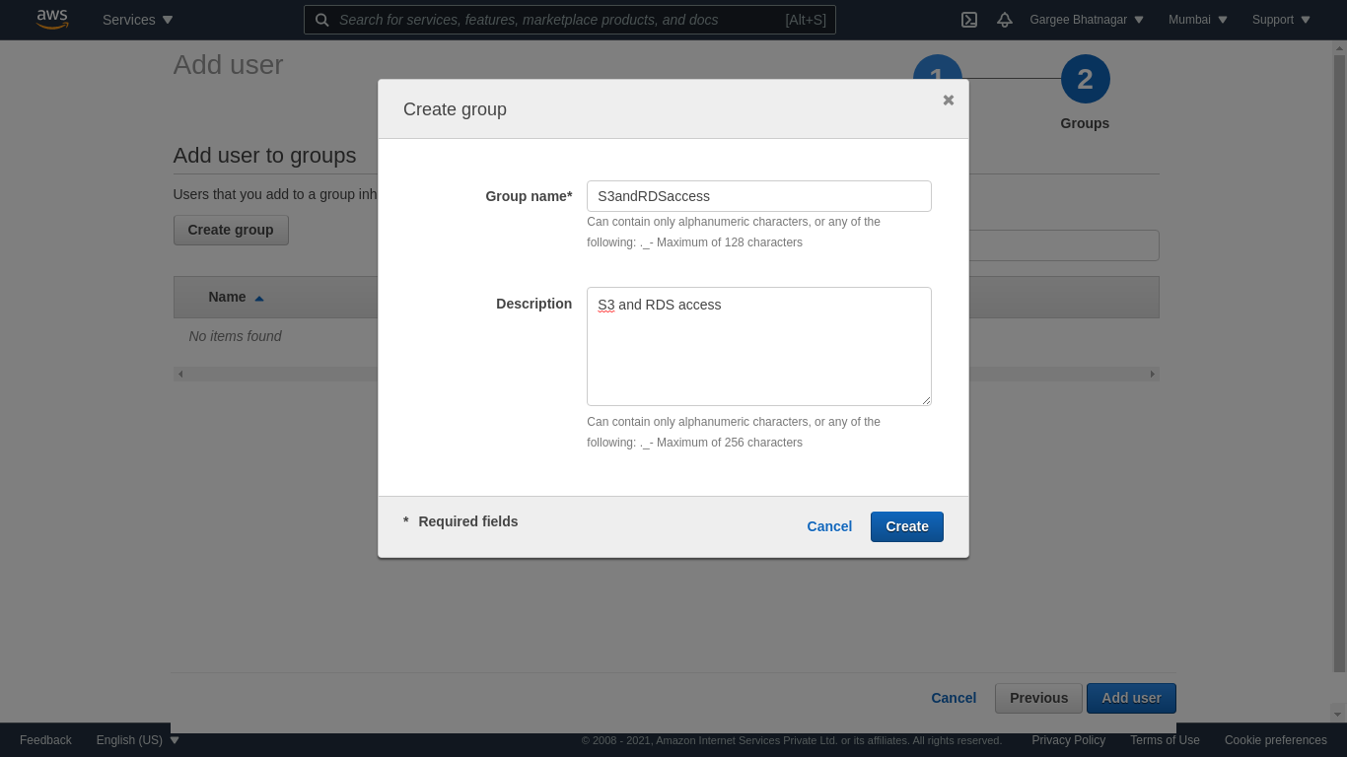The width and height of the screenshot is (1347, 757).
Task: Click the page vertical scrollbar
Action: point(1338,364)
